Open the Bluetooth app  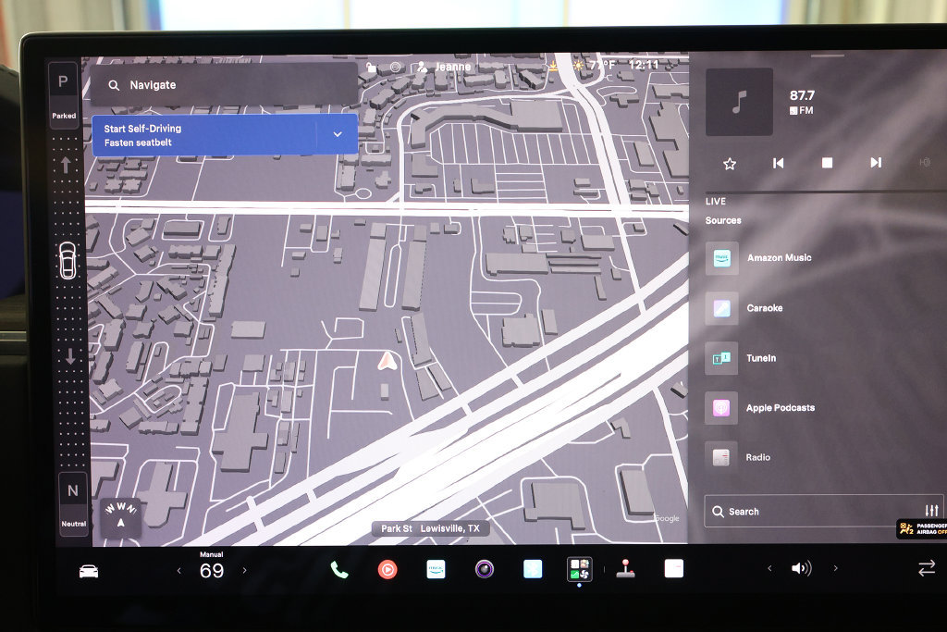tap(532, 569)
